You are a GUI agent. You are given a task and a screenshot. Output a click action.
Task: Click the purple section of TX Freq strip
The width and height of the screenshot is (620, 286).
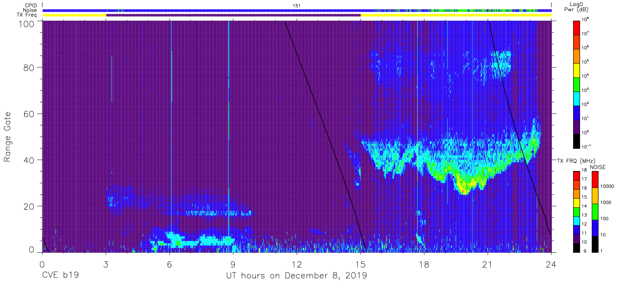click(233, 15)
